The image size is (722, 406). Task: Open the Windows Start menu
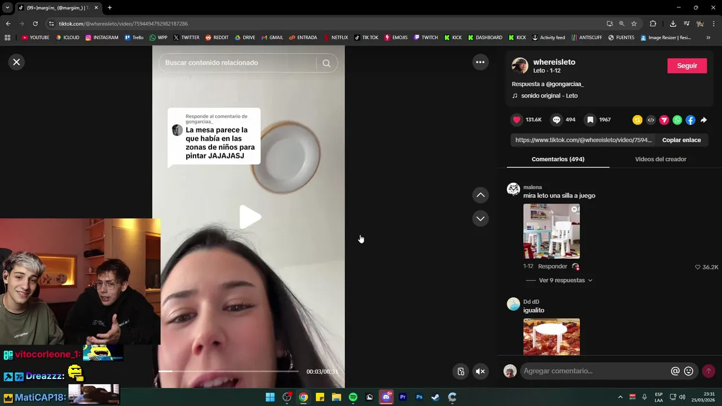270,397
